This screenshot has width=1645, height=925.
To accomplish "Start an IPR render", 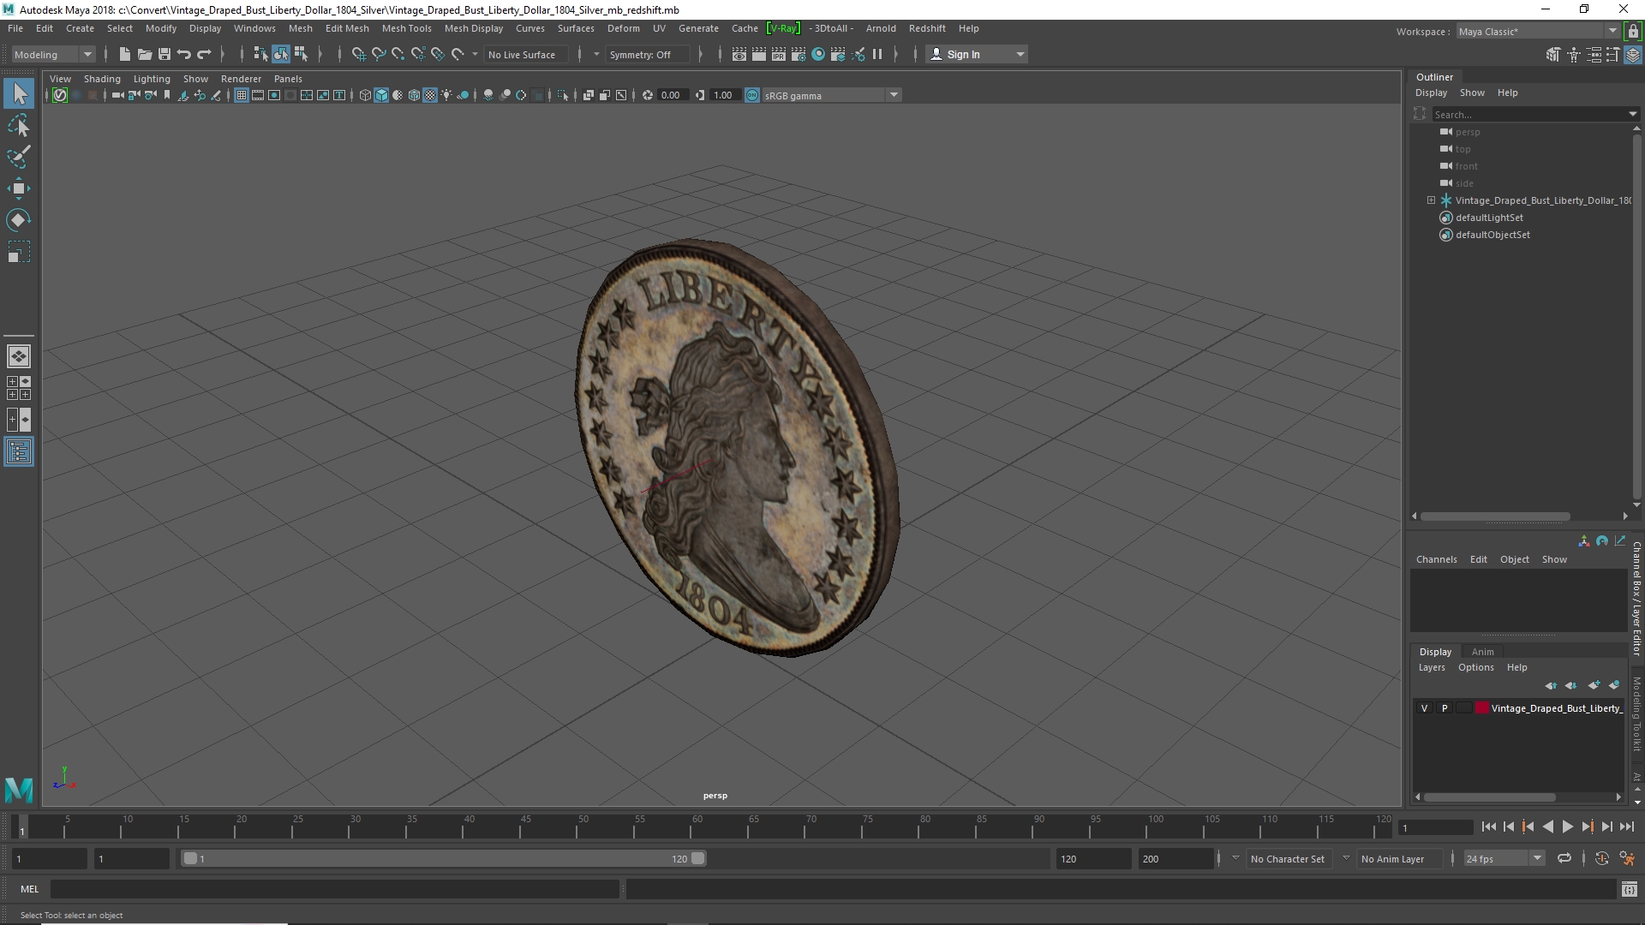I will pos(779,54).
